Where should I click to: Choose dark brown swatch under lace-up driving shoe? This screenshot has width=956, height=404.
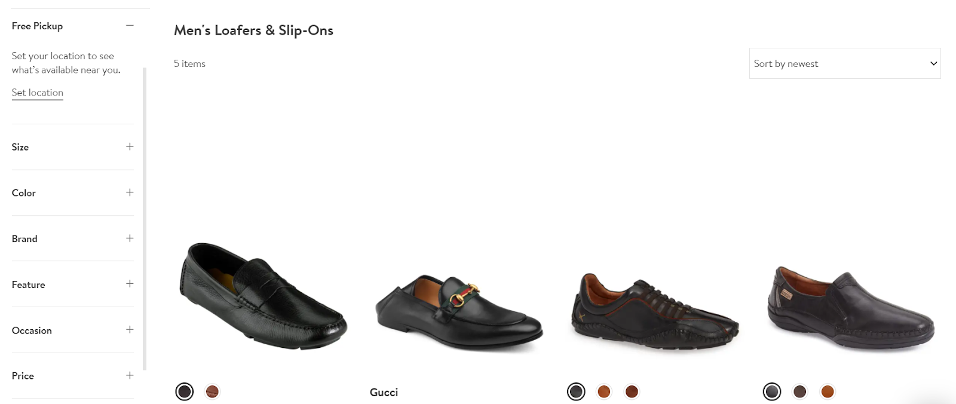coord(632,391)
